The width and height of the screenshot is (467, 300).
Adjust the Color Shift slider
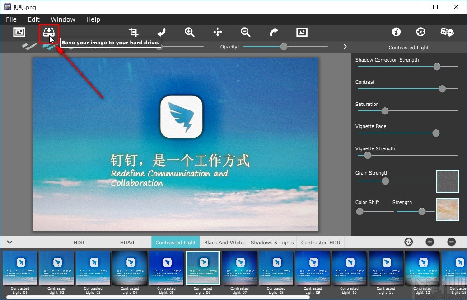[x=360, y=211]
